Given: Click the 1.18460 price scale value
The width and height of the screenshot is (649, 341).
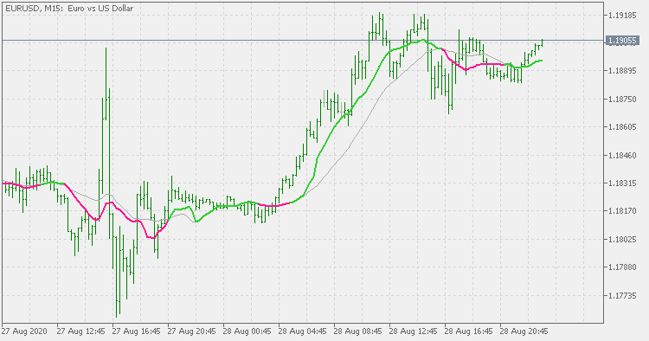Looking at the screenshot, I should point(622,155).
